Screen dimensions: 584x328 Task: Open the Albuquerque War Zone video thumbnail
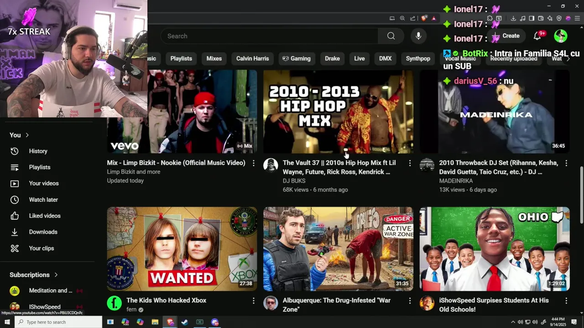coord(338,249)
